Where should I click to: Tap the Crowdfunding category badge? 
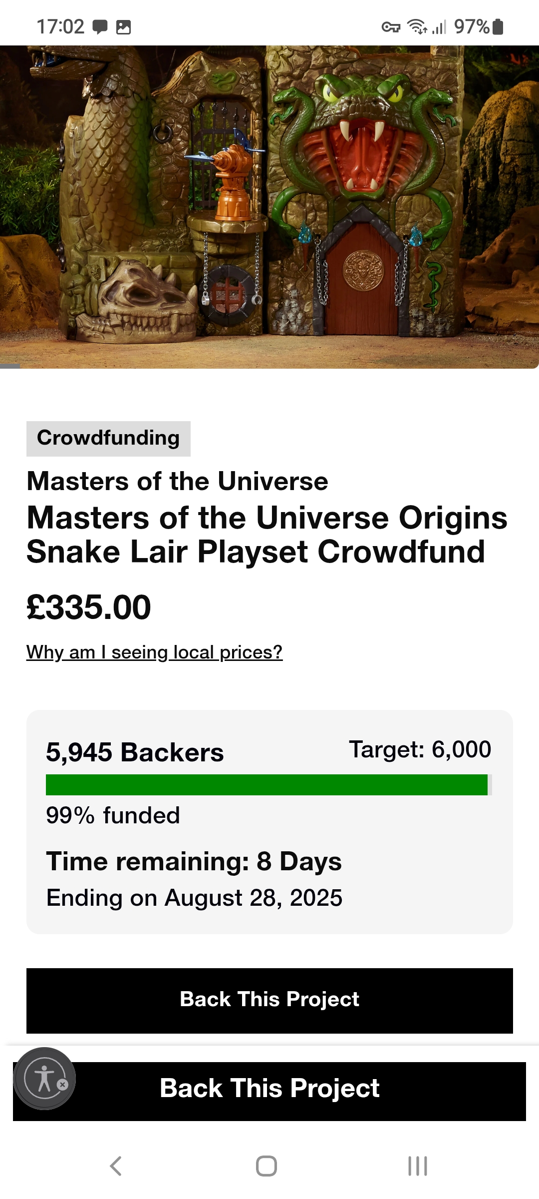[x=108, y=438]
